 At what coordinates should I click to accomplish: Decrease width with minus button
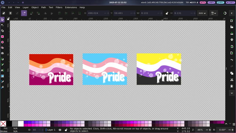click(158, 13)
